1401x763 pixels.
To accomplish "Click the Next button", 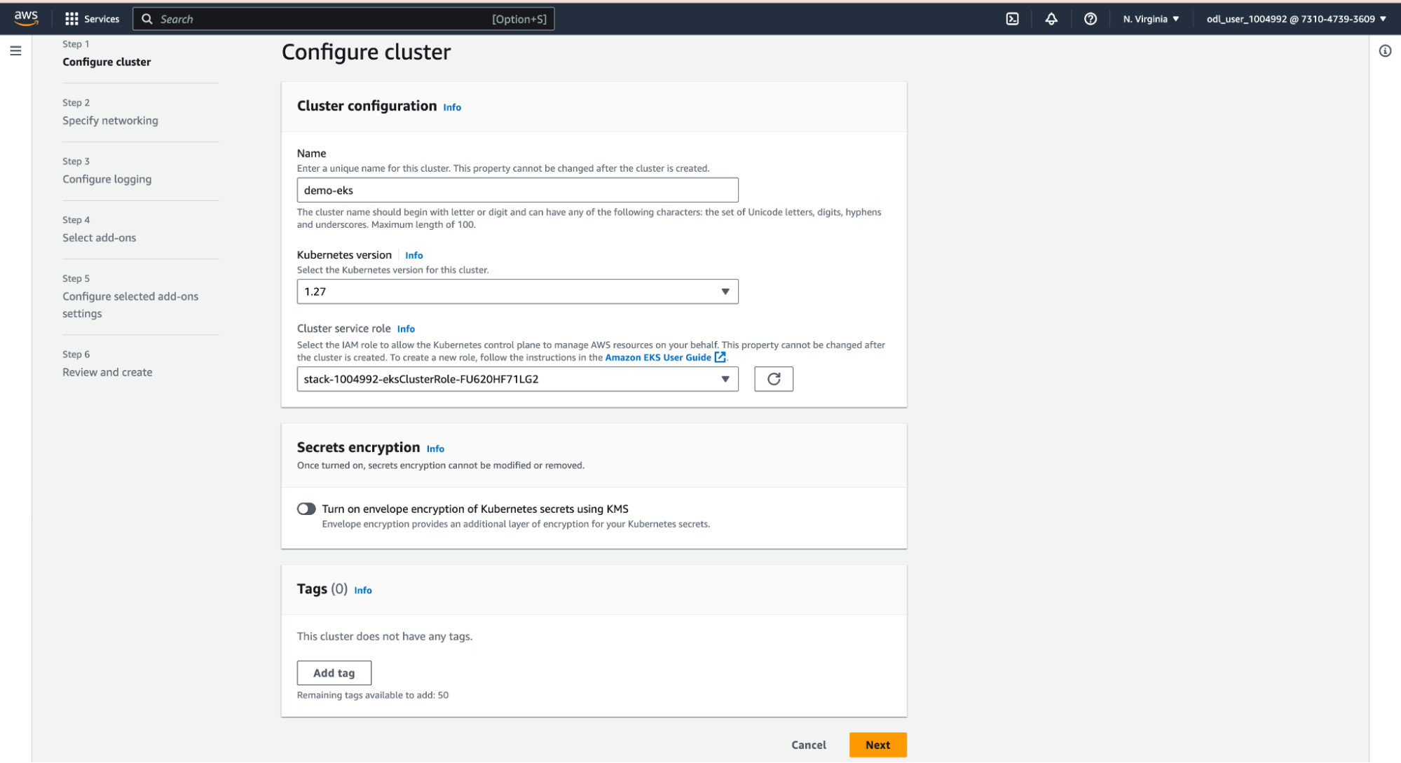I will pos(877,745).
